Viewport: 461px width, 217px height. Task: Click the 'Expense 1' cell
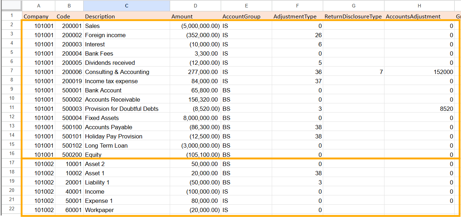tap(127, 201)
